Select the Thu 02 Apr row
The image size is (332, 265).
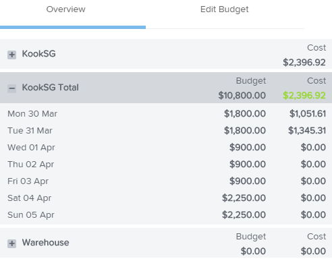point(166,165)
